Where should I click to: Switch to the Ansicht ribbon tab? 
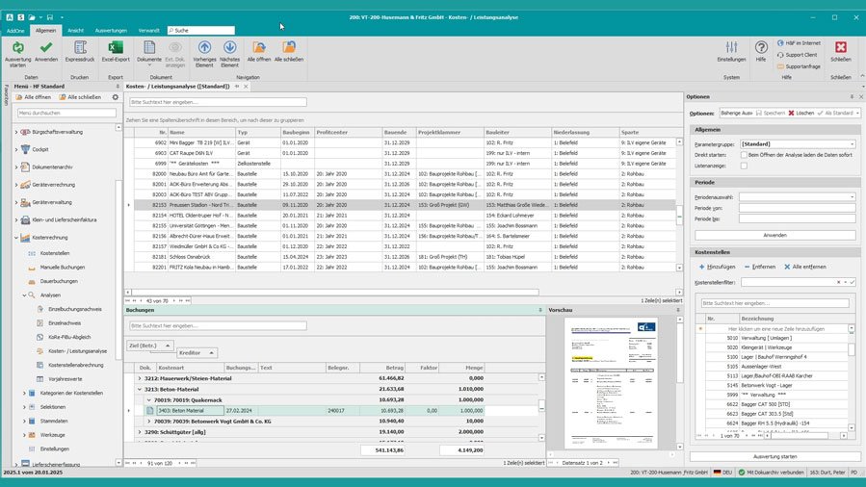[x=75, y=30]
